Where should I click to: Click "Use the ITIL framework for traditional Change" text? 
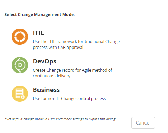[x=76, y=42]
